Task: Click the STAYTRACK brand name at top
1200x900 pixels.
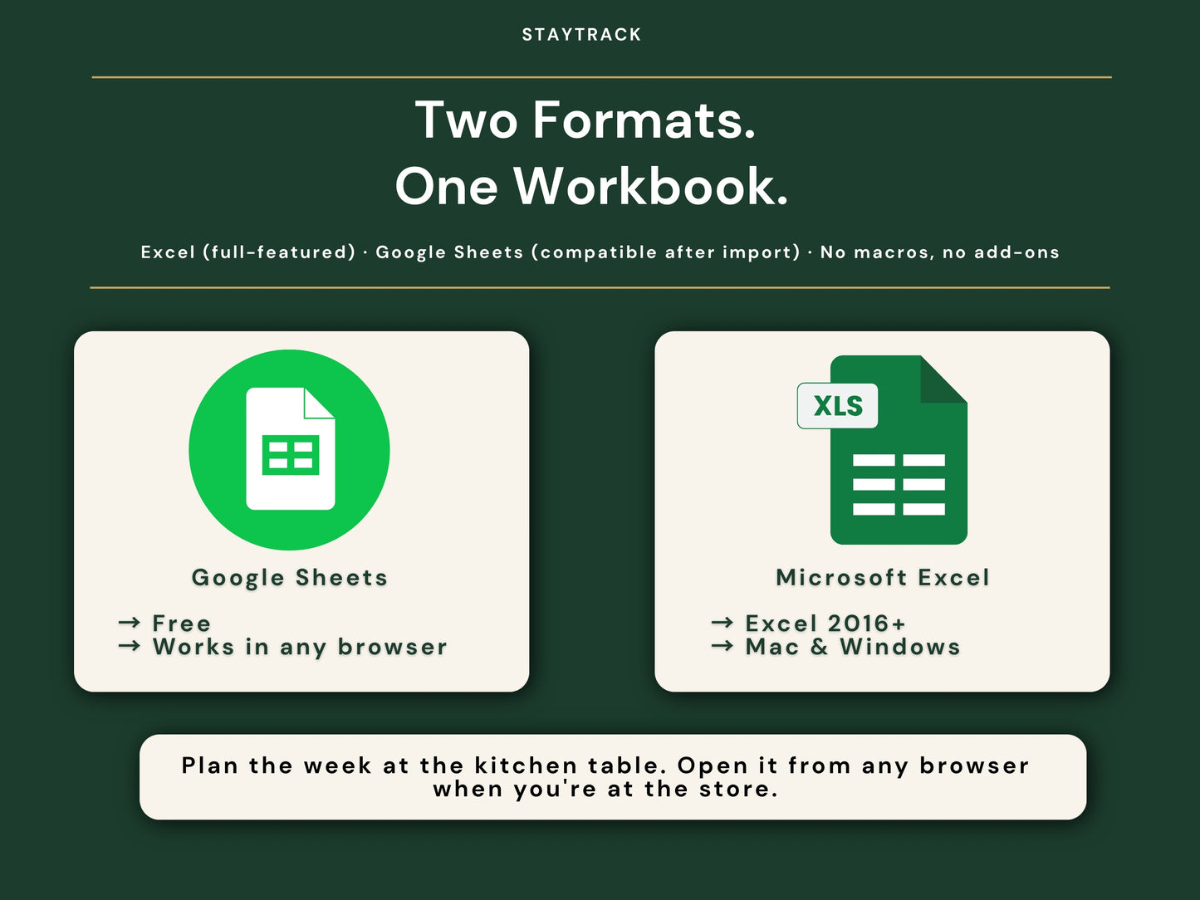Action: (581, 35)
